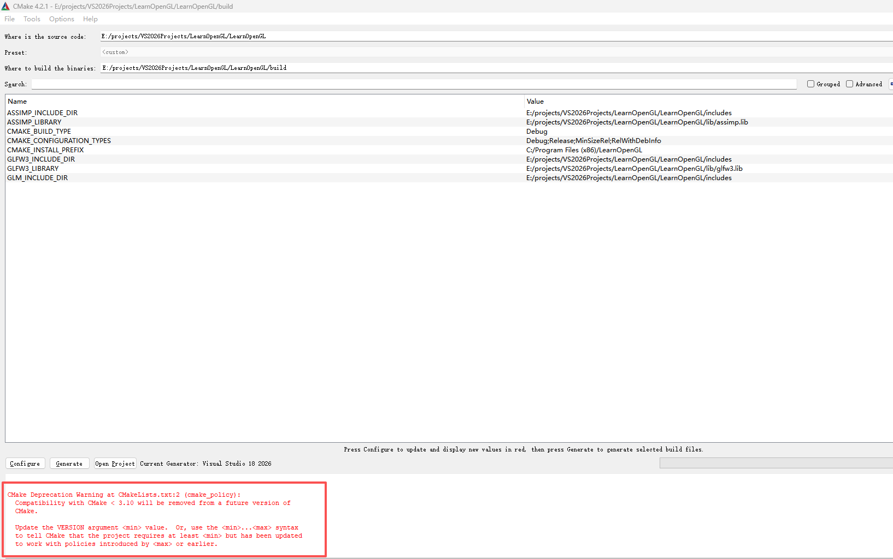
Task: Click the 'Update the VERSION argument' output line
Action: point(157,528)
